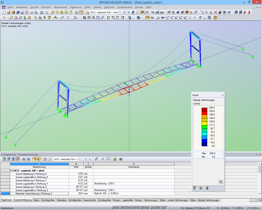Go to the next load case in table toolbar
Screen dimensions: 262x210
coord(90,159)
